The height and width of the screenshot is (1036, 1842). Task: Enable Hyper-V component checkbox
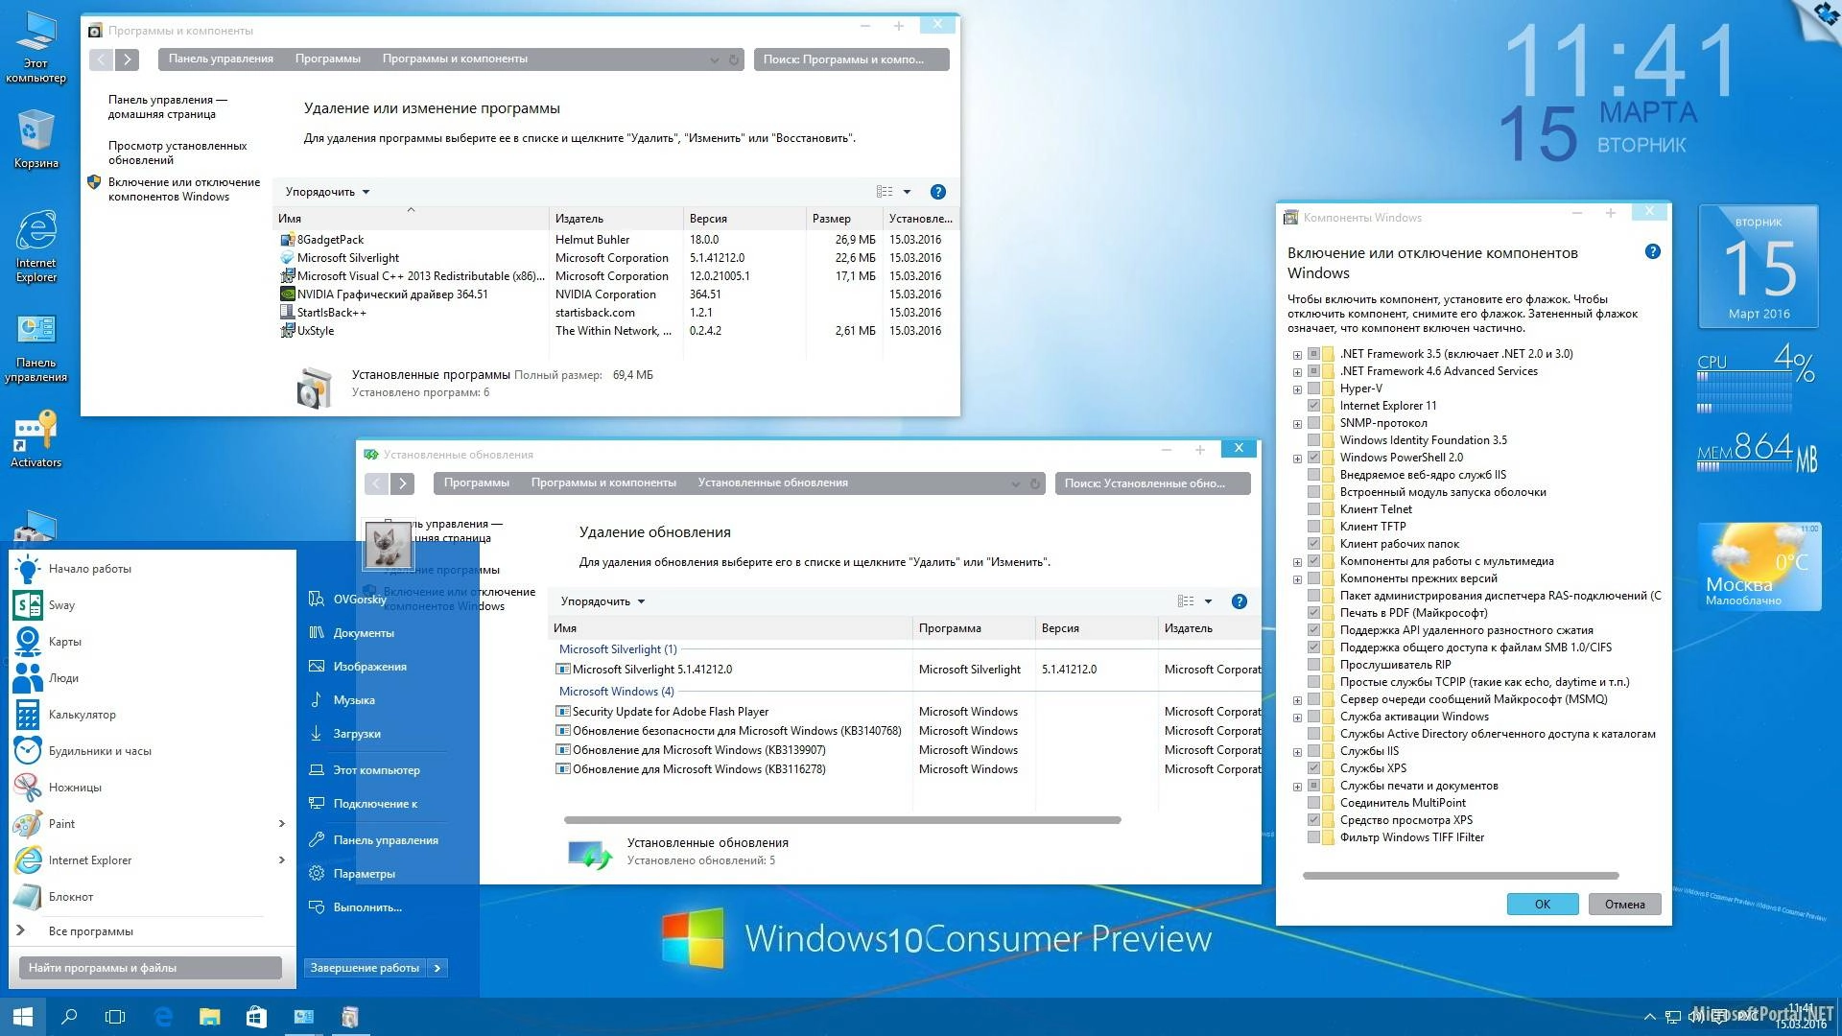point(1314,388)
